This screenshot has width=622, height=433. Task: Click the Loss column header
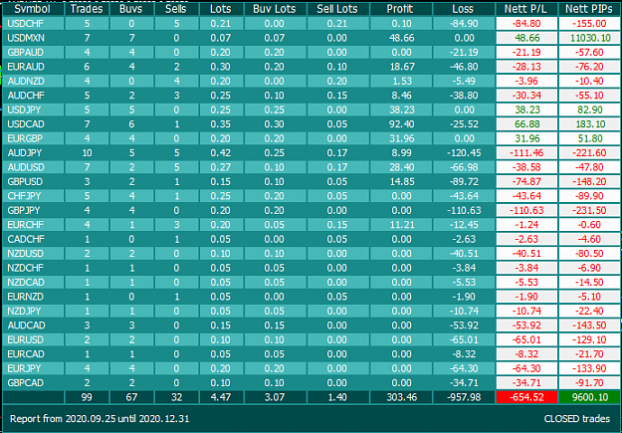(464, 9)
